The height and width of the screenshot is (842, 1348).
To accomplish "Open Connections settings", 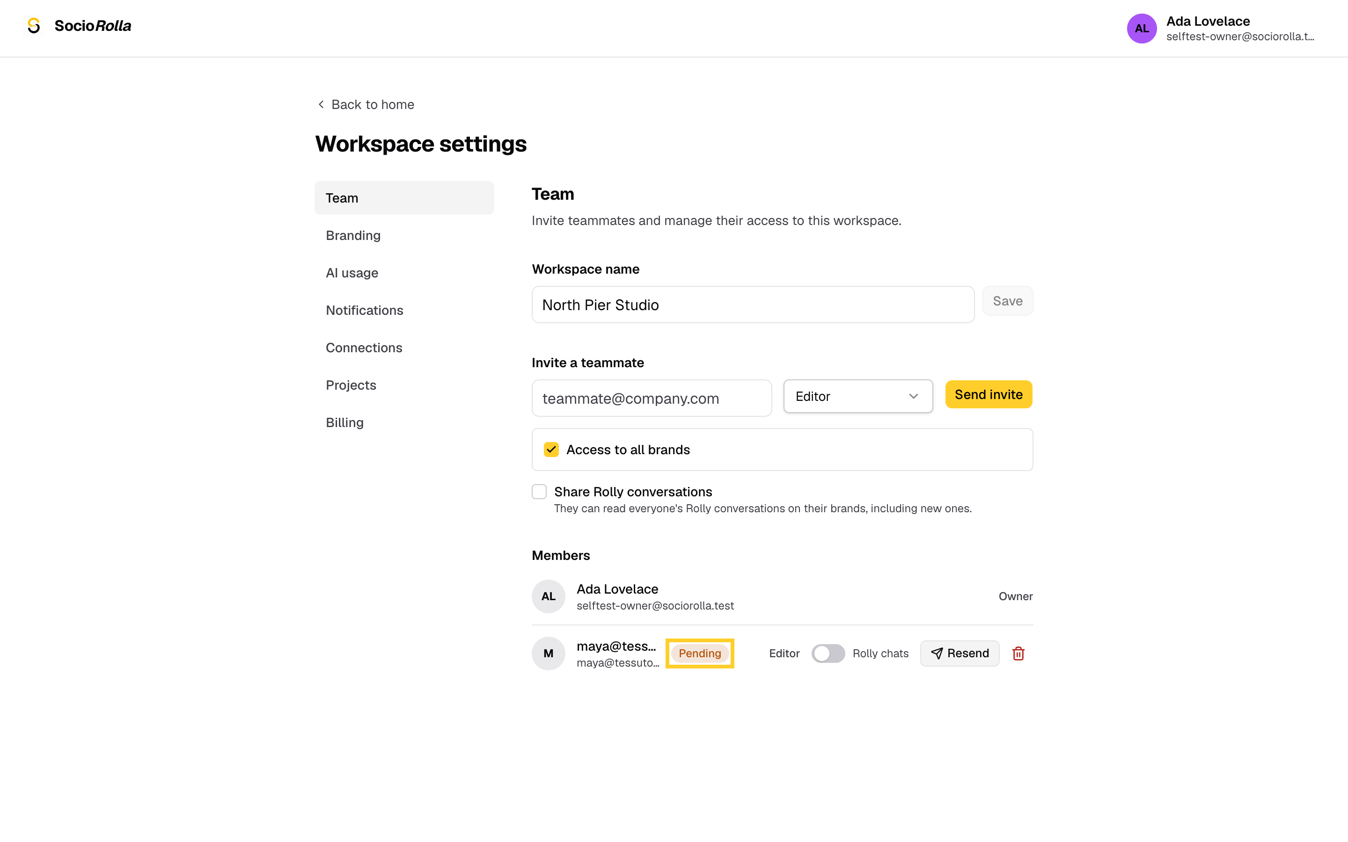I will click(404, 348).
